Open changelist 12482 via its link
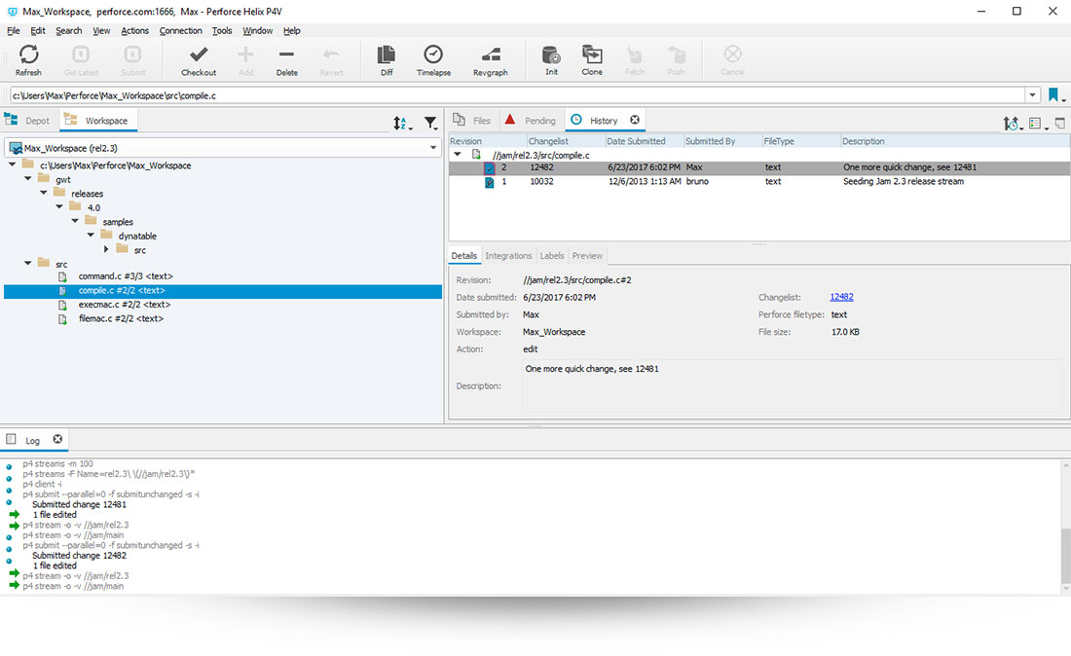 tap(841, 297)
